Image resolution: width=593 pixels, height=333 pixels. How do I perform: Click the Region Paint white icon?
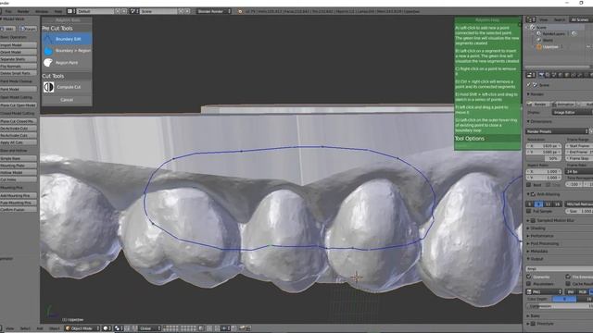48,63
